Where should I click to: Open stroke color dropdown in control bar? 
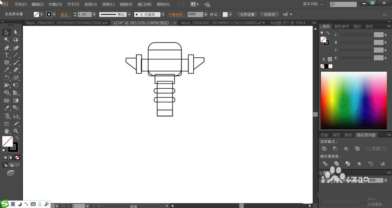coord(54,15)
